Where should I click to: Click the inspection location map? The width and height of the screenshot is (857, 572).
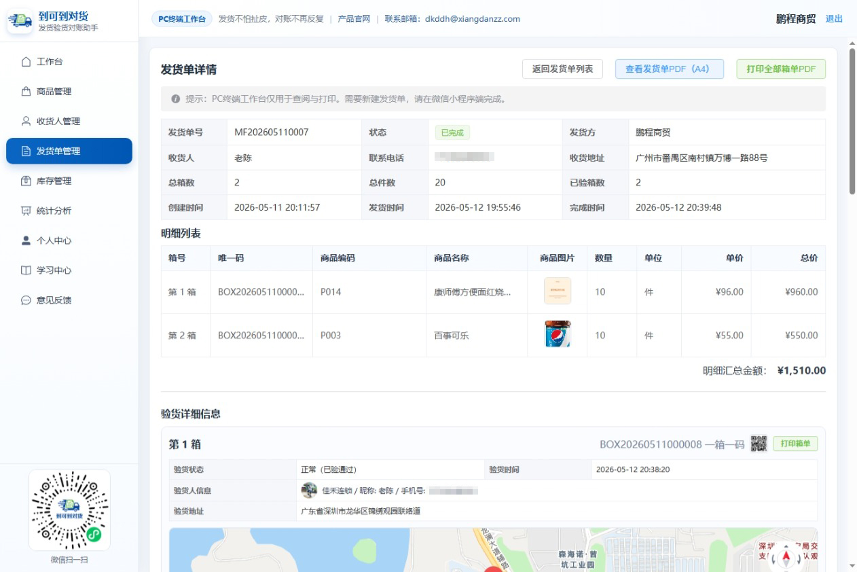[493, 550]
